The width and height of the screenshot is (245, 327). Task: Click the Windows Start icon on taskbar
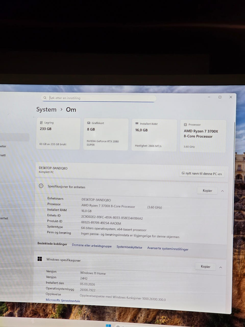[108, 325]
